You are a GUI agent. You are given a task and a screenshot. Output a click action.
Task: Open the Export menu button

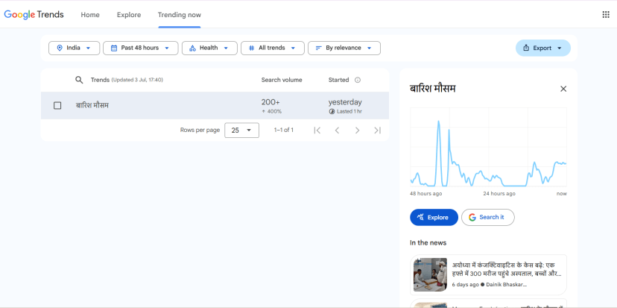click(x=542, y=48)
